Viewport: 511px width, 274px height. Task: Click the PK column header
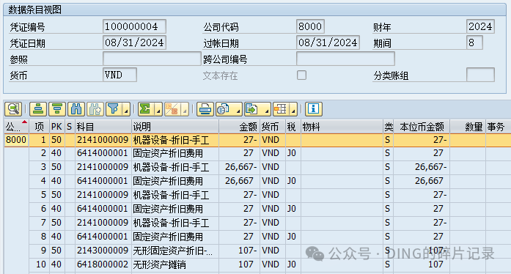pos(56,127)
